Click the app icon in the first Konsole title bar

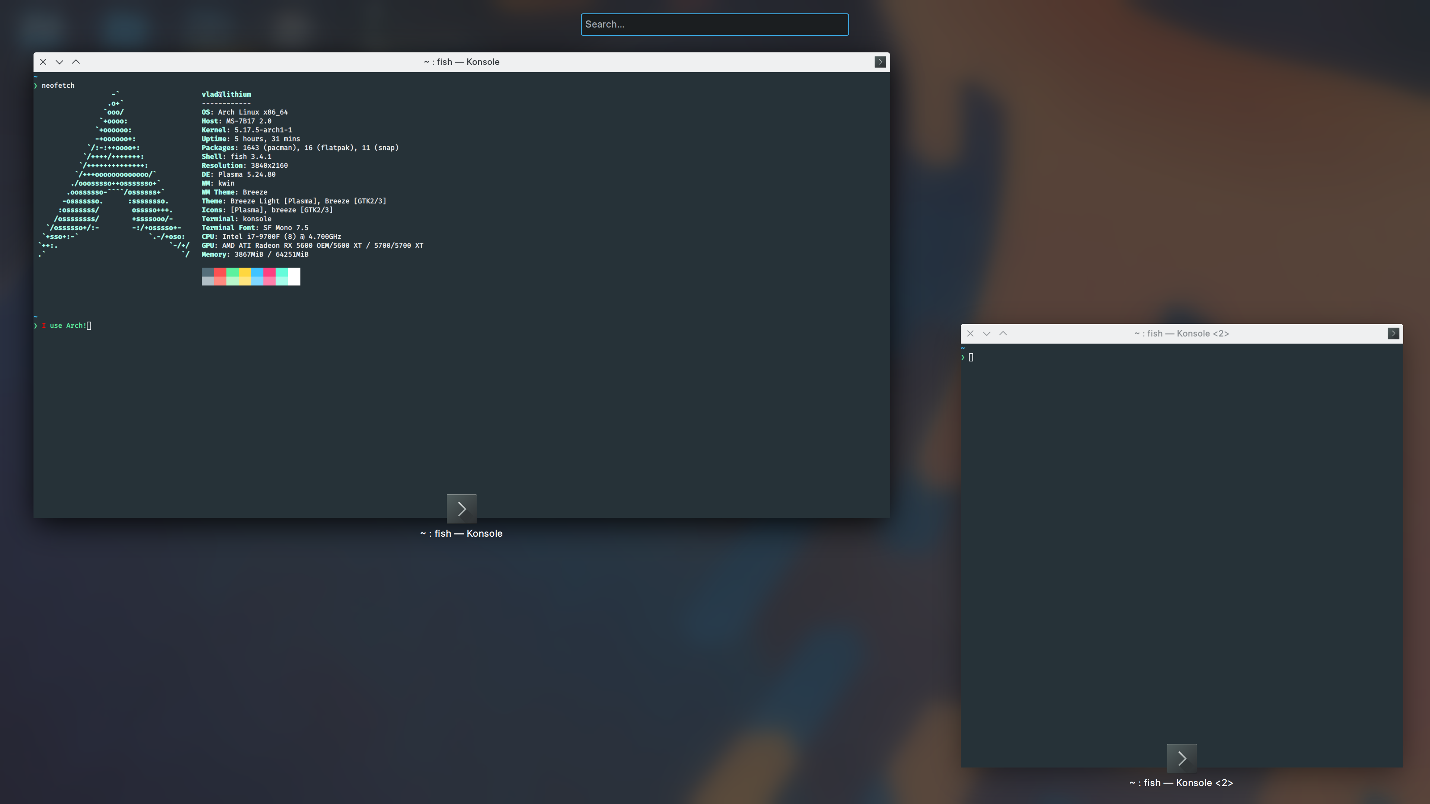pyautogui.click(x=880, y=61)
